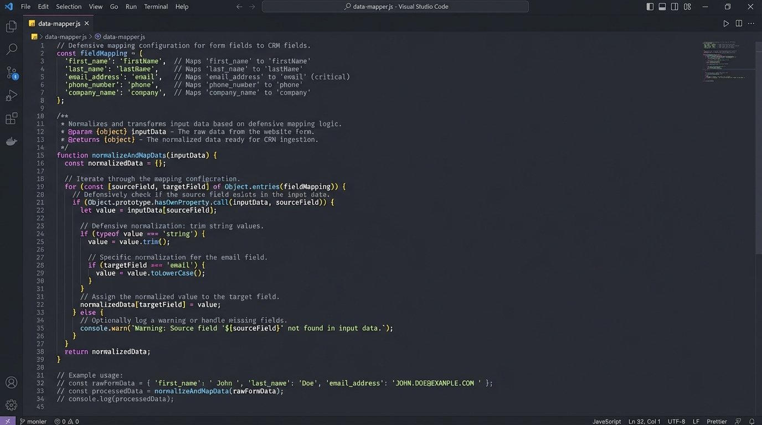
Task: Open the Extensions view
Action: pyautogui.click(x=11, y=118)
